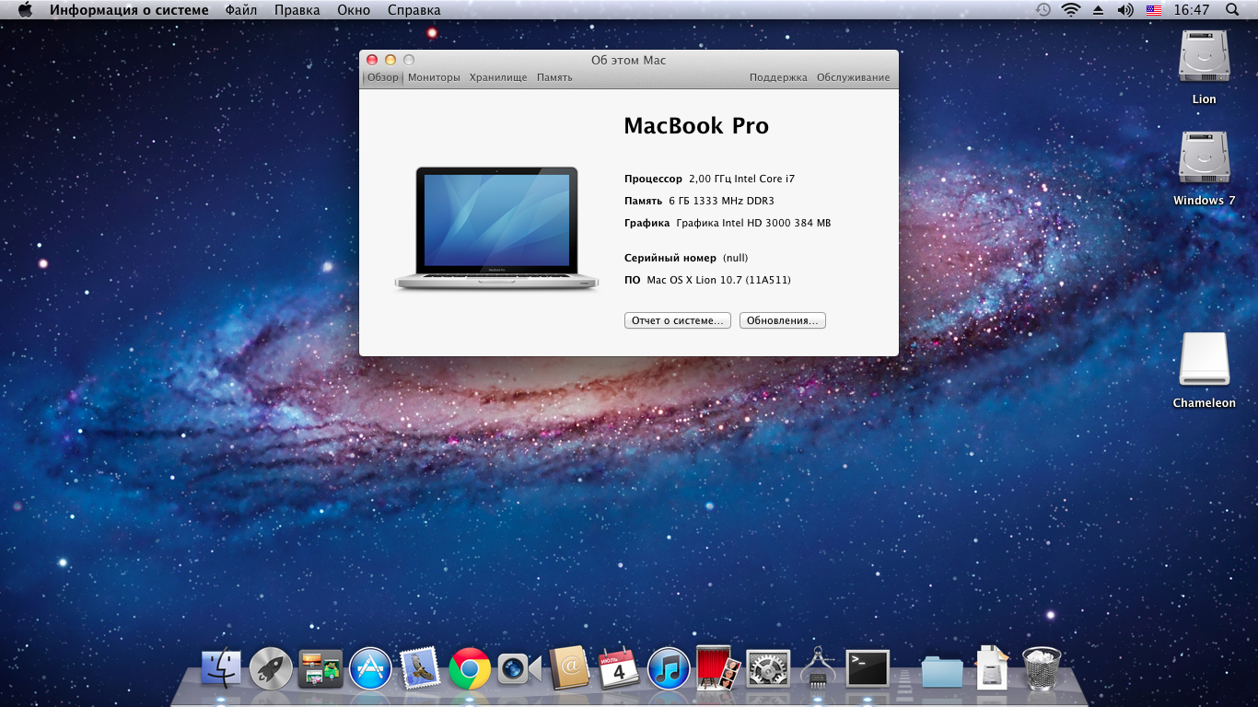This screenshot has height=707, width=1258.
Task: Open the Trash in the Dock
Action: (1042, 668)
